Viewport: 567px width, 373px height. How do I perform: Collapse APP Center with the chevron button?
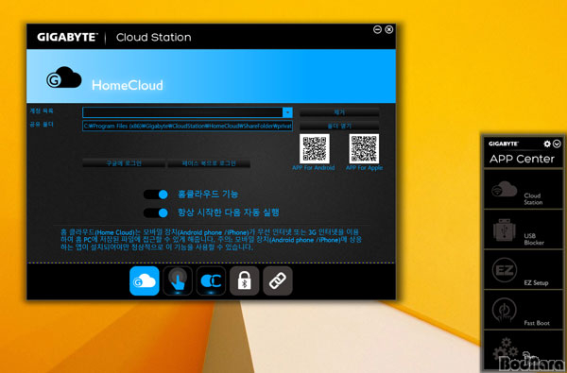(x=557, y=144)
